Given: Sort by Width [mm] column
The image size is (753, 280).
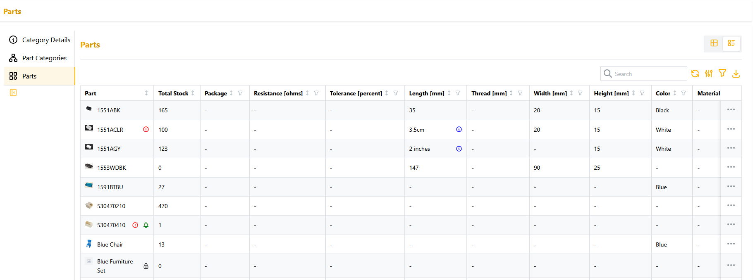Looking at the screenshot, I should tap(571, 93).
